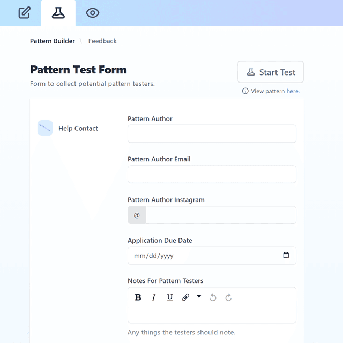Toggle bold formatting in notes editor
The height and width of the screenshot is (343, 343).
click(x=138, y=297)
